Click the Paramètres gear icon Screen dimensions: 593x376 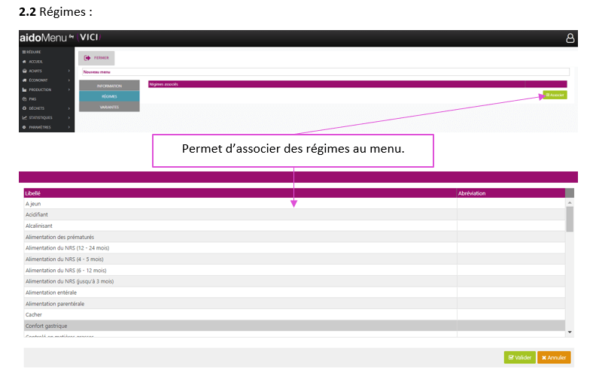click(24, 127)
